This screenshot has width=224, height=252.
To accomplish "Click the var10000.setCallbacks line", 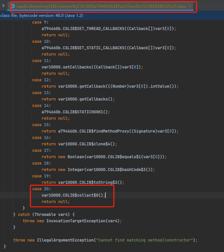I will pos(92,67).
